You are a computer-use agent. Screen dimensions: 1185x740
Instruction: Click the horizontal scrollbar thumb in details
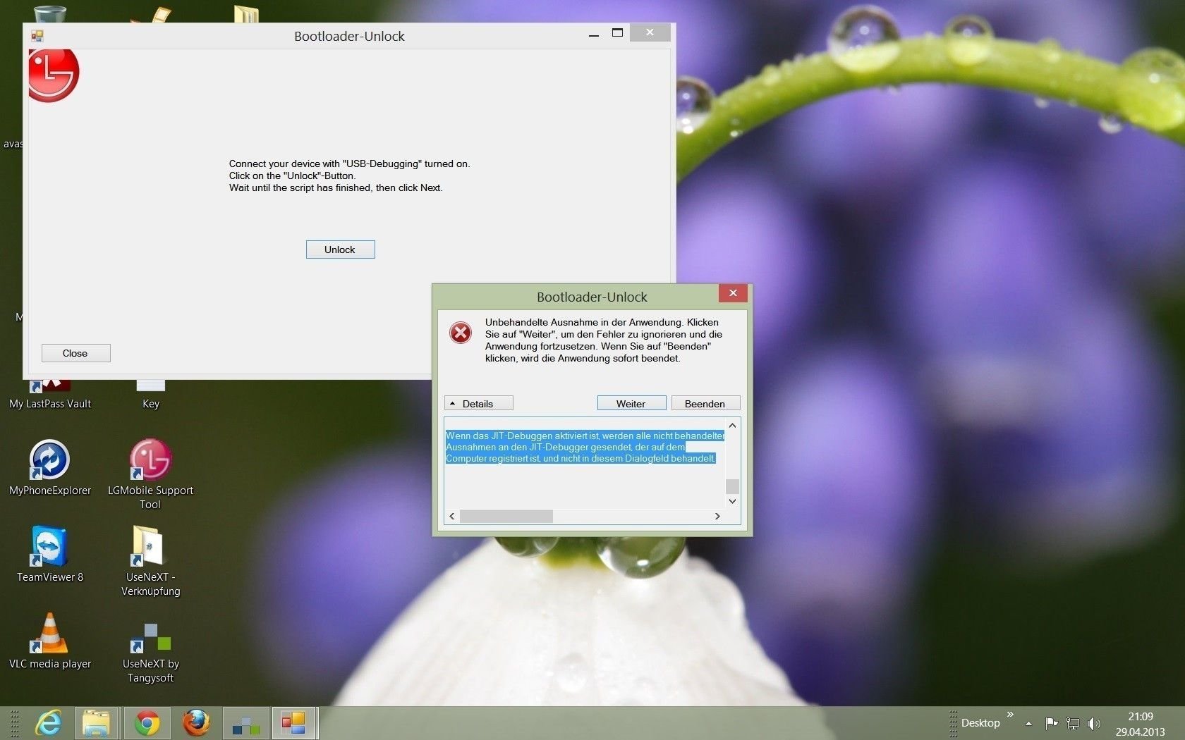click(506, 516)
